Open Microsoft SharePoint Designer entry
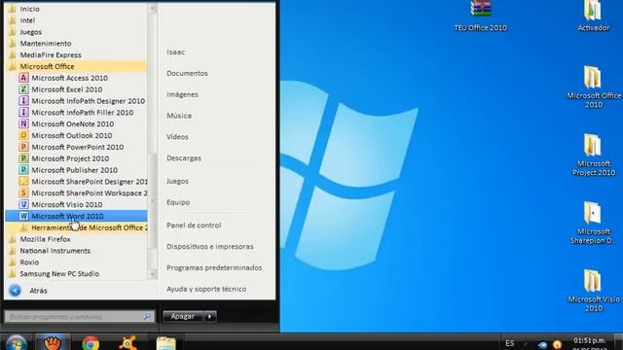Image resolution: width=623 pixels, height=350 pixels. (x=83, y=182)
